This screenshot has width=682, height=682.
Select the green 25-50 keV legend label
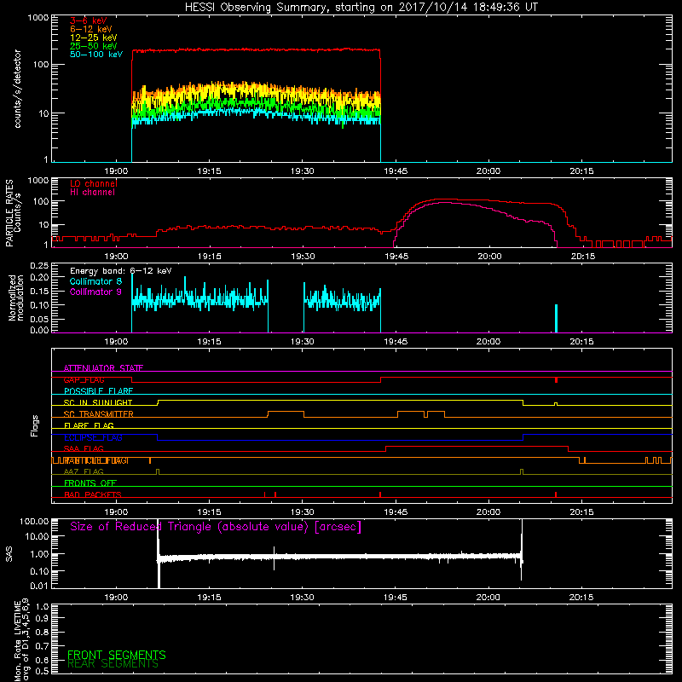pyautogui.click(x=94, y=46)
